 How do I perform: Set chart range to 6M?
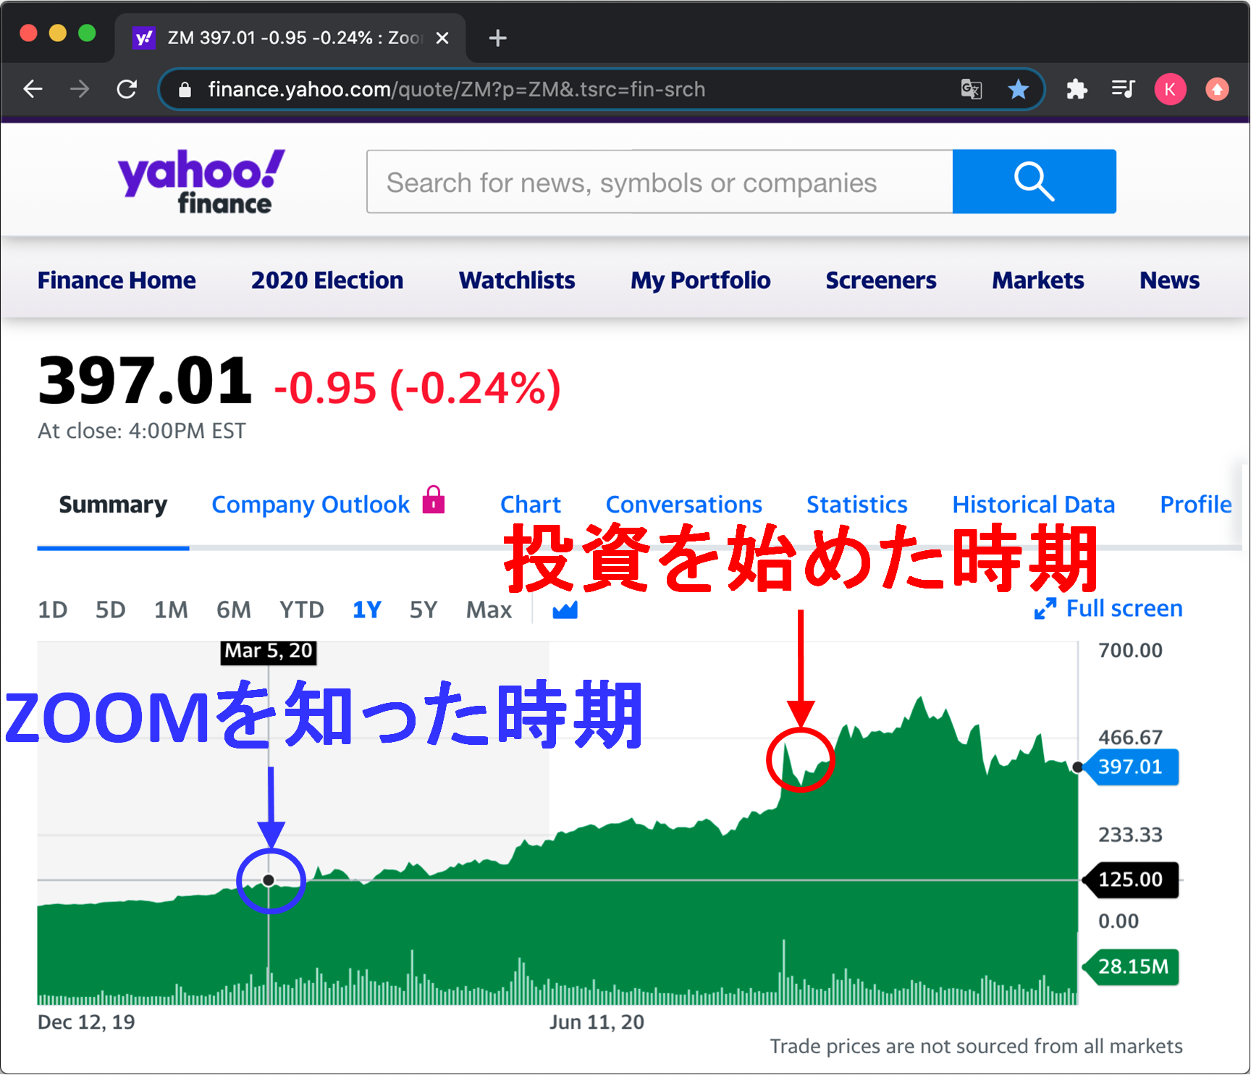click(x=234, y=610)
